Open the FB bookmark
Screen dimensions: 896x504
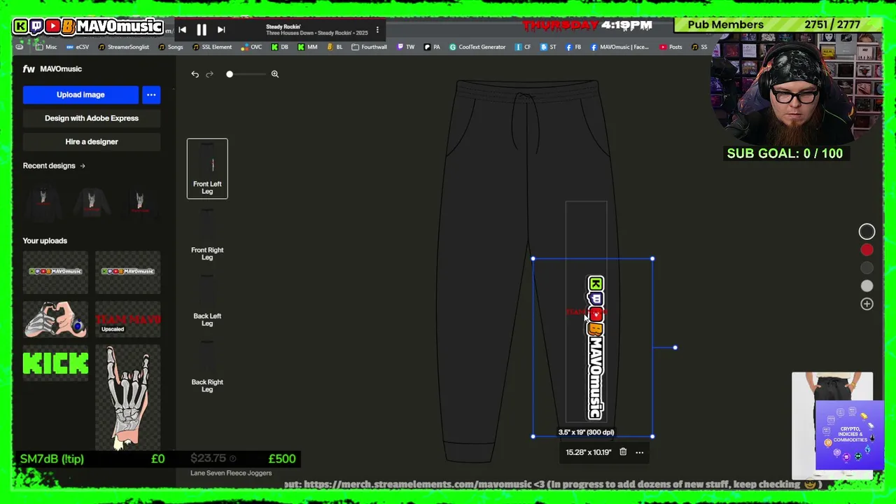pos(573,47)
